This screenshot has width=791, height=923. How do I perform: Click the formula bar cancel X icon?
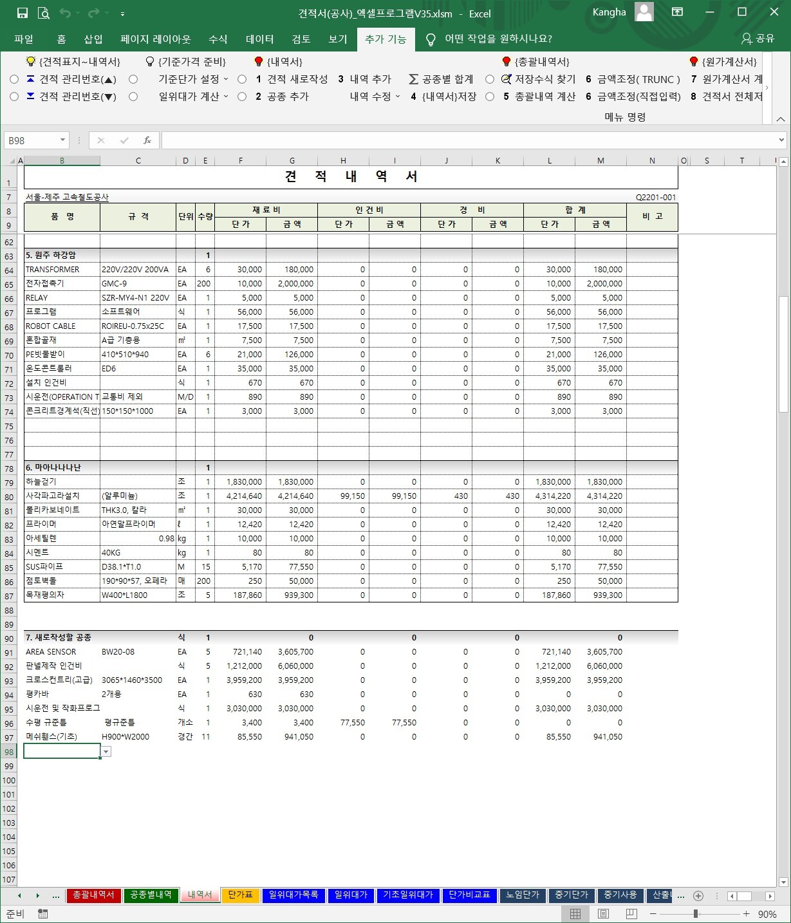click(100, 140)
